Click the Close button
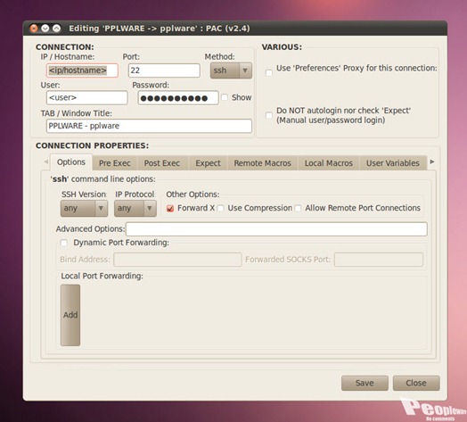This screenshot has height=422, width=467. click(x=416, y=383)
